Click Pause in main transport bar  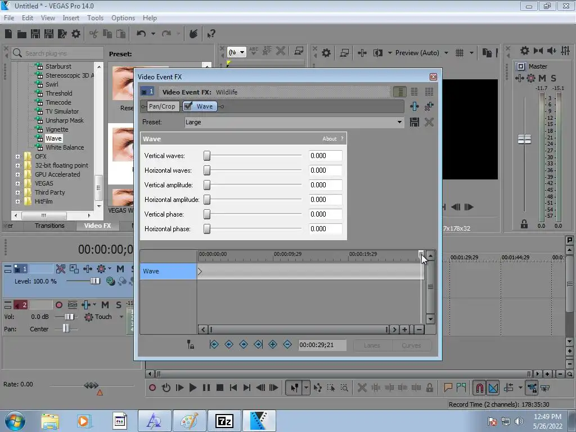206,388
